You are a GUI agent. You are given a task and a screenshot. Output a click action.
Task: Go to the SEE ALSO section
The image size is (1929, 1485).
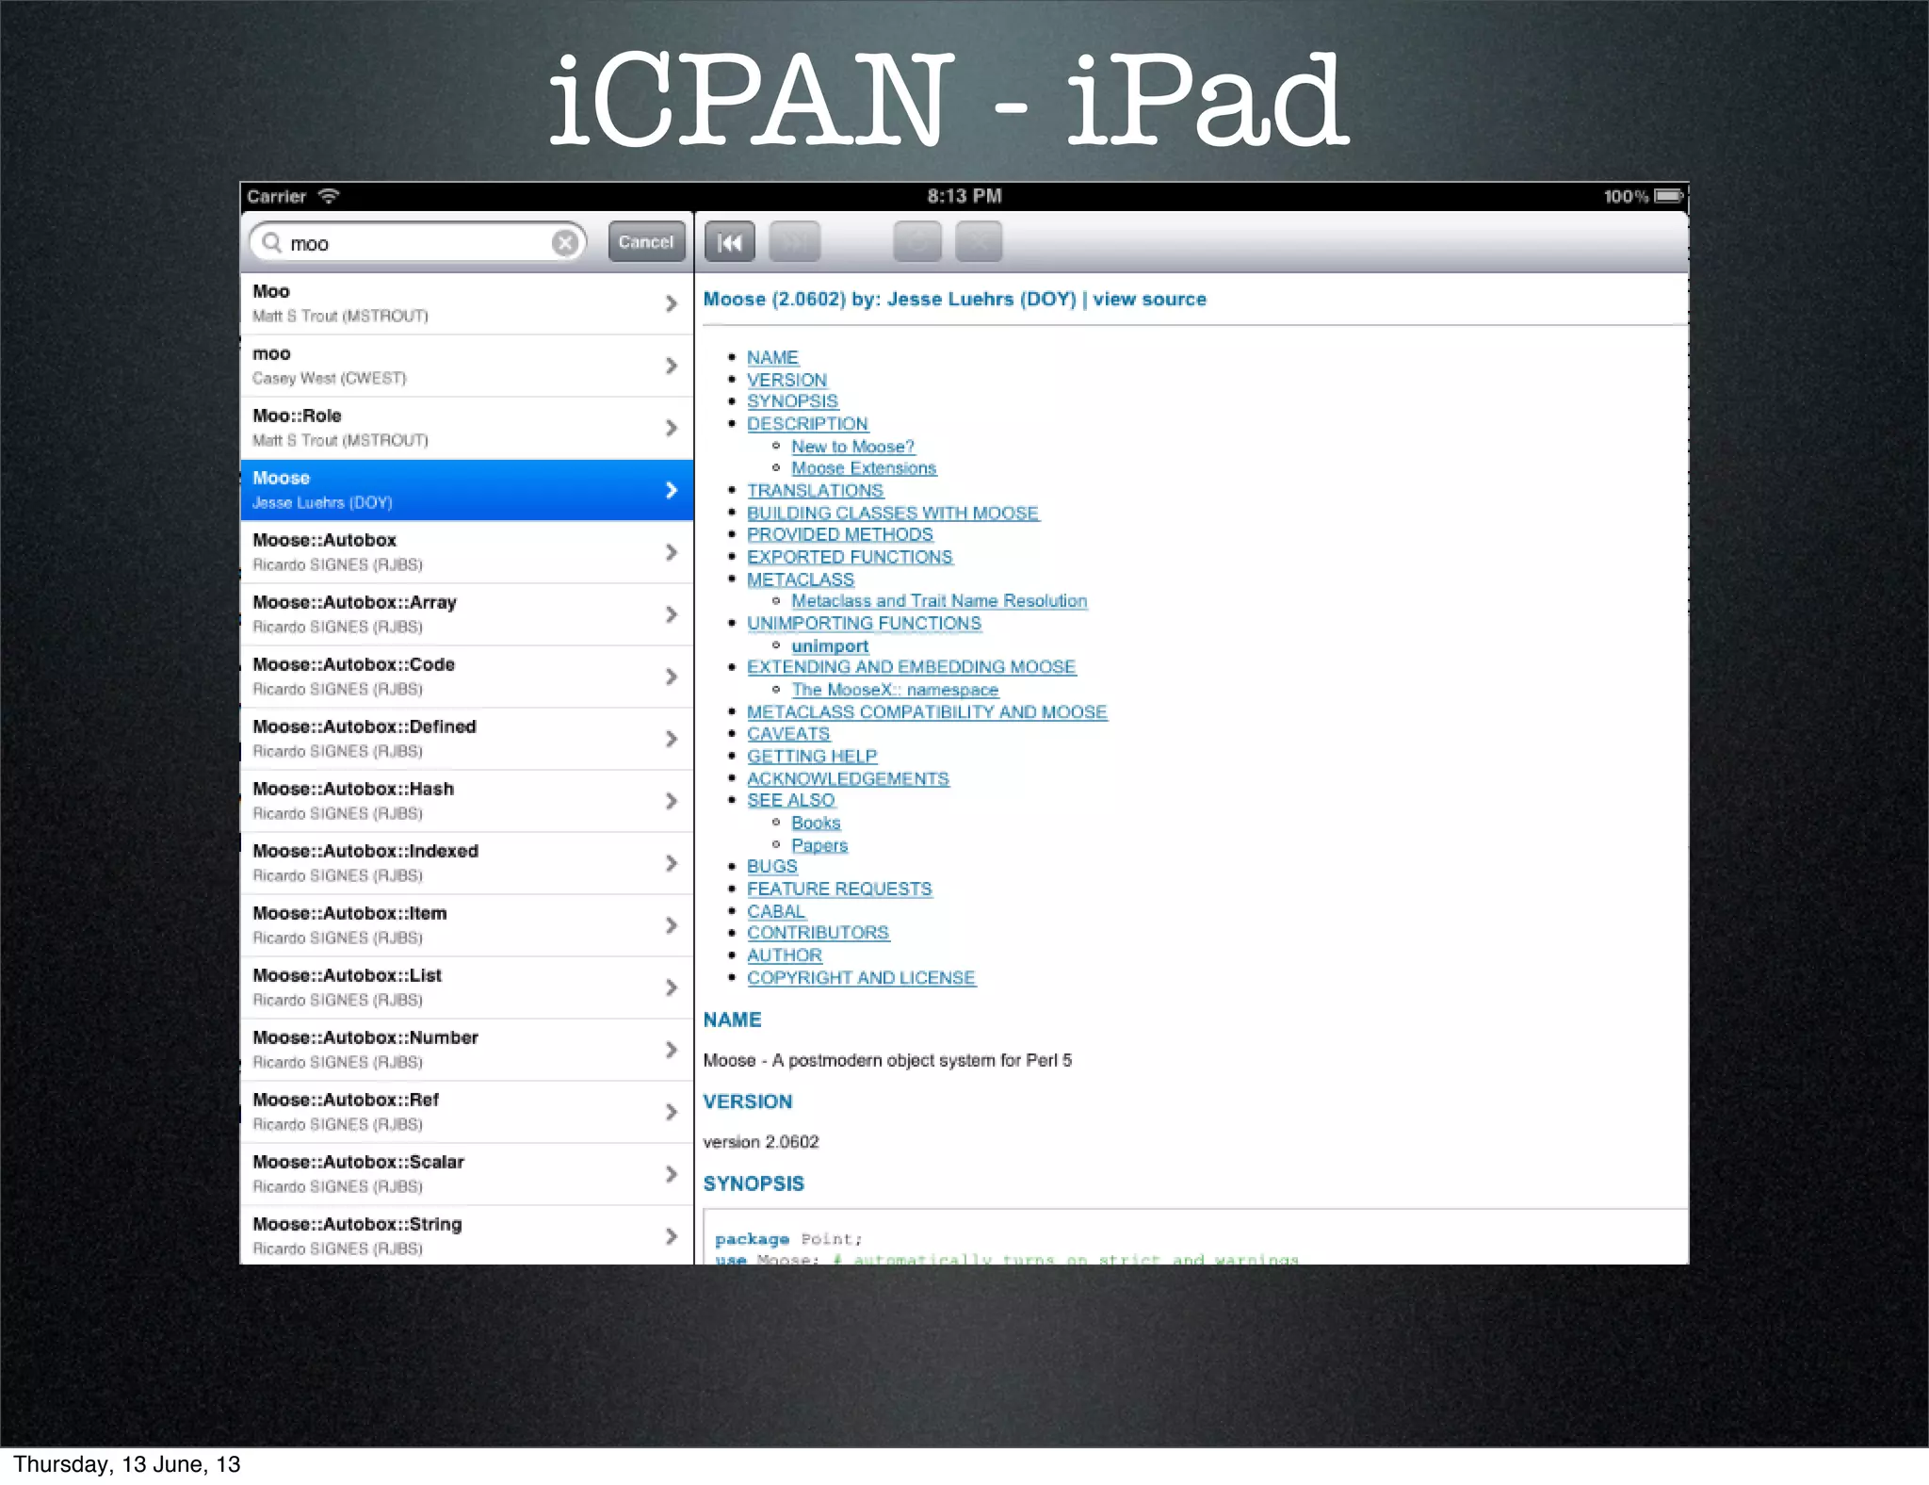[x=790, y=800]
